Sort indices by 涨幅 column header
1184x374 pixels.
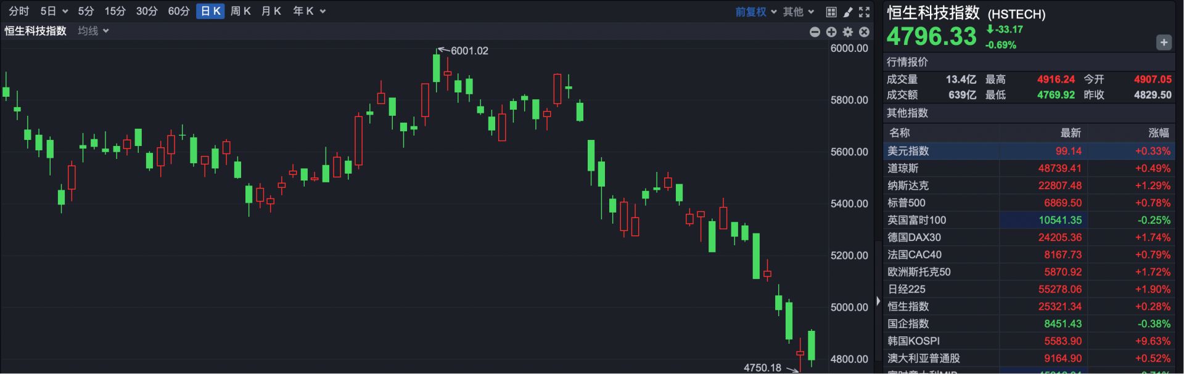(1158, 132)
